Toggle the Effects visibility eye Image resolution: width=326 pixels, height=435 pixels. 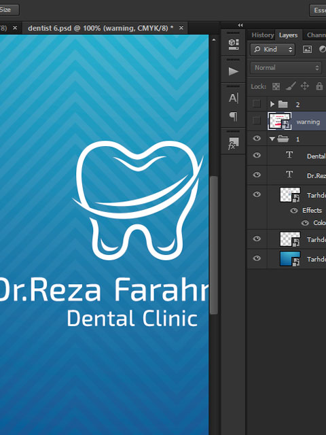[x=294, y=211]
